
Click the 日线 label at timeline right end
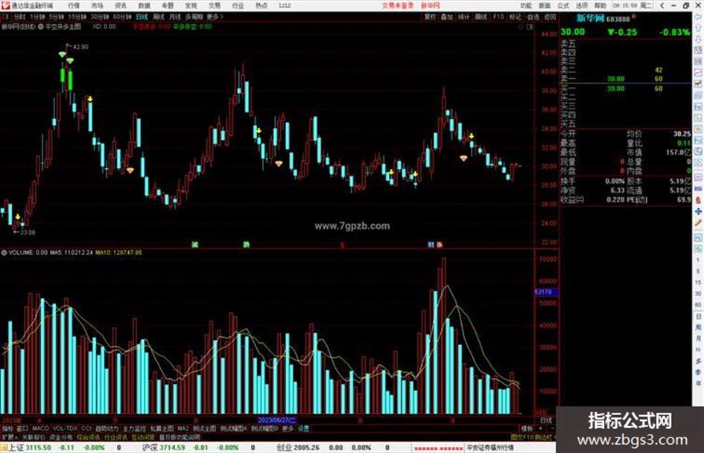pos(546,421)
